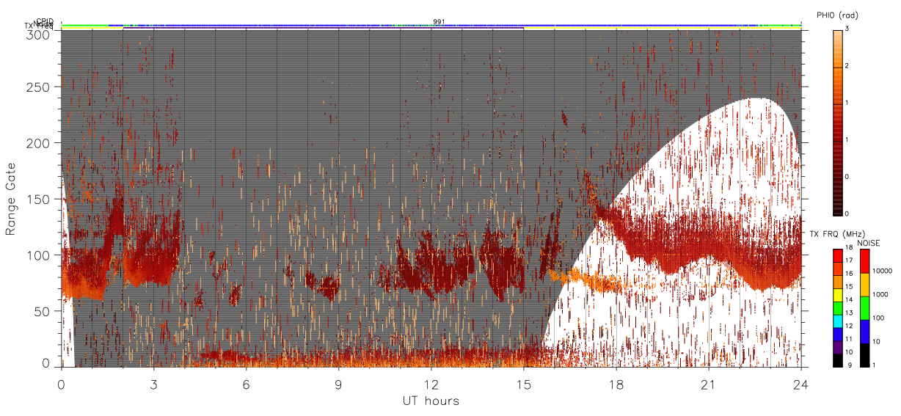This screenshot has width=901, height=416.
Task: Click the PHI0 gradient color bar
Action: click(838, 122)
